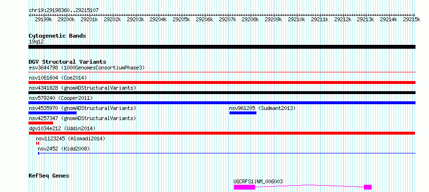Viewport: 429px width, 192px height.
Task: Select the dgv1034e212 Uddin2014 red bar
Action: point(222,133)
